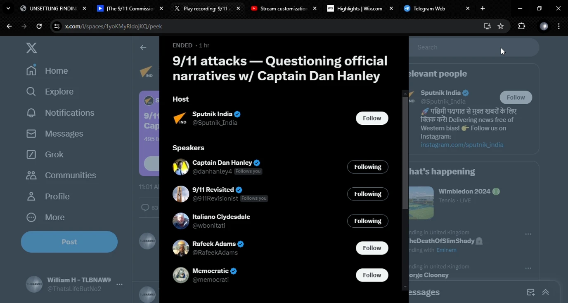Open options for George Clooney trend
568x303 pixels.
(x=528, y=268)
